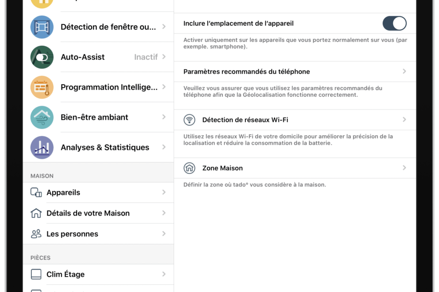Disable the Inclure l'emplacement de l'appareil switch
Image resolution: width=439 pixels, height=292 pixels.
[395, 23]
